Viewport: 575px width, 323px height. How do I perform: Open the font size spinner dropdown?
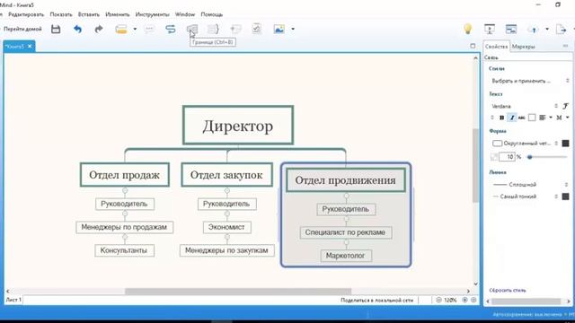[492, 118]
